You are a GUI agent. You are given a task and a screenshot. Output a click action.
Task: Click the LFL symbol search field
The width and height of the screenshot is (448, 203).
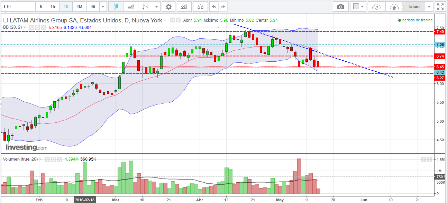pos(18,7)
